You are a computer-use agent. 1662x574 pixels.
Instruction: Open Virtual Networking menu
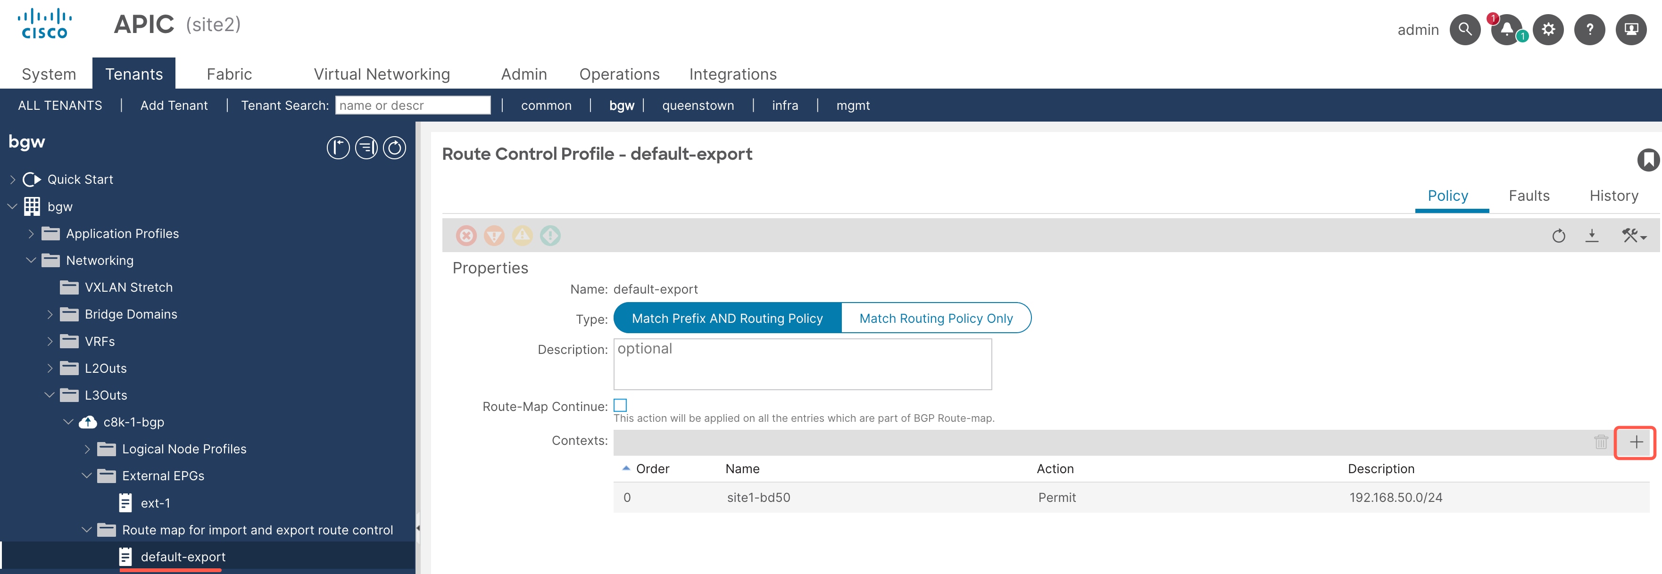point(382,74)
